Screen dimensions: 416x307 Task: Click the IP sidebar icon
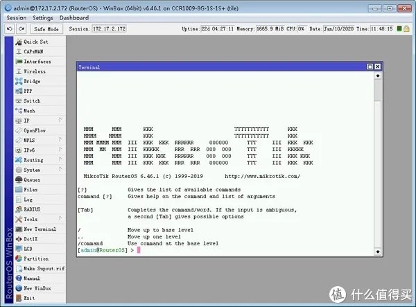(19, 121)
